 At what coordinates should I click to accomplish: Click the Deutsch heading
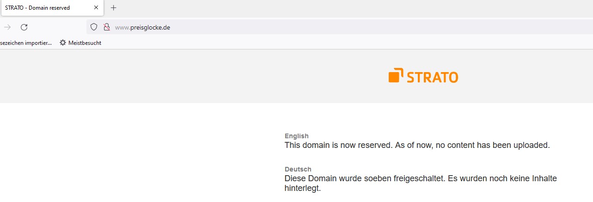click(298, 169)
